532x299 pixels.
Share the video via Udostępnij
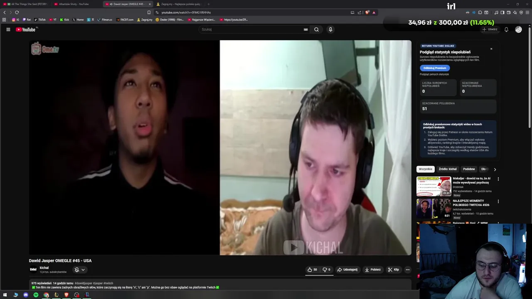tap(347, 270)
